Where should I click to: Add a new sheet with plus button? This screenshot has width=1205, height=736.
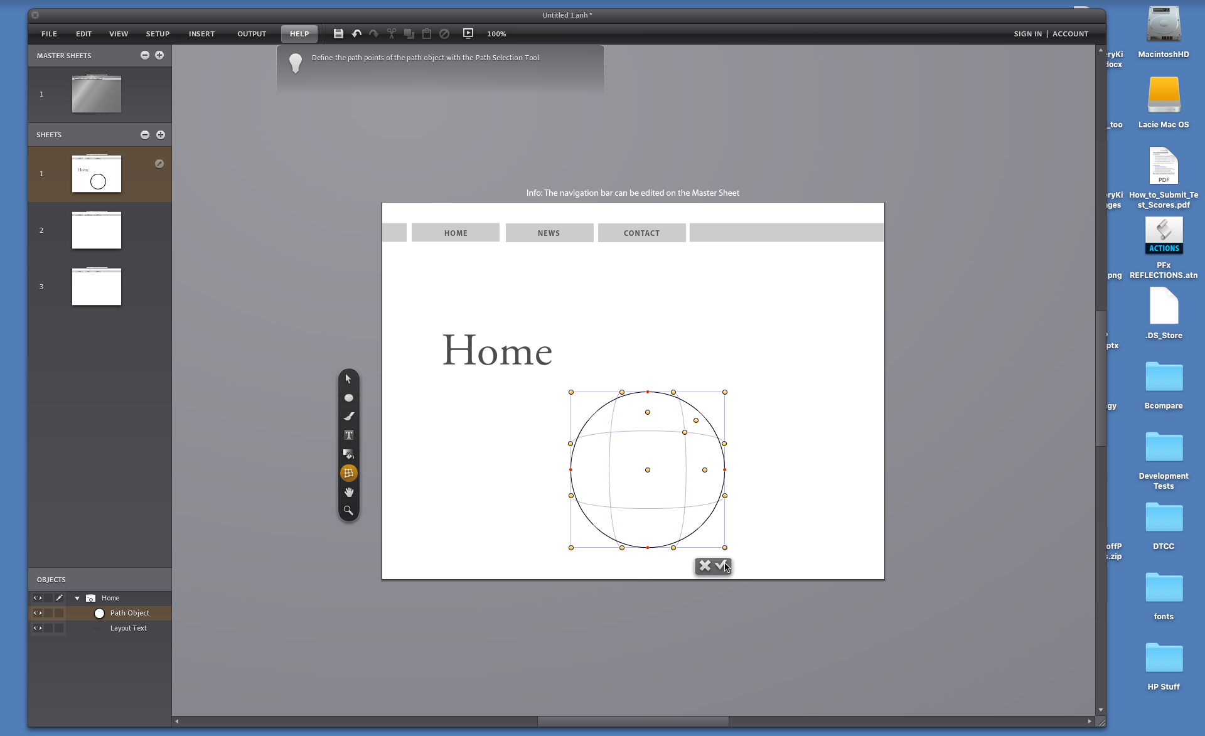click(x=161, y=135)
